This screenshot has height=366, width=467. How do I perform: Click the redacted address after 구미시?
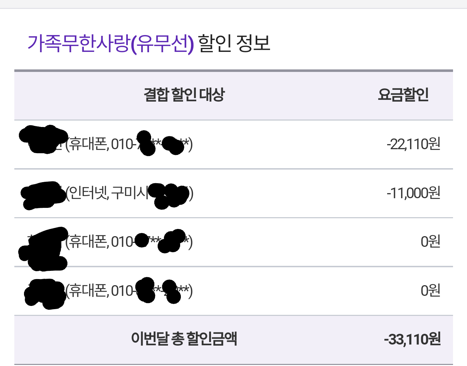(x=168, y=195)
